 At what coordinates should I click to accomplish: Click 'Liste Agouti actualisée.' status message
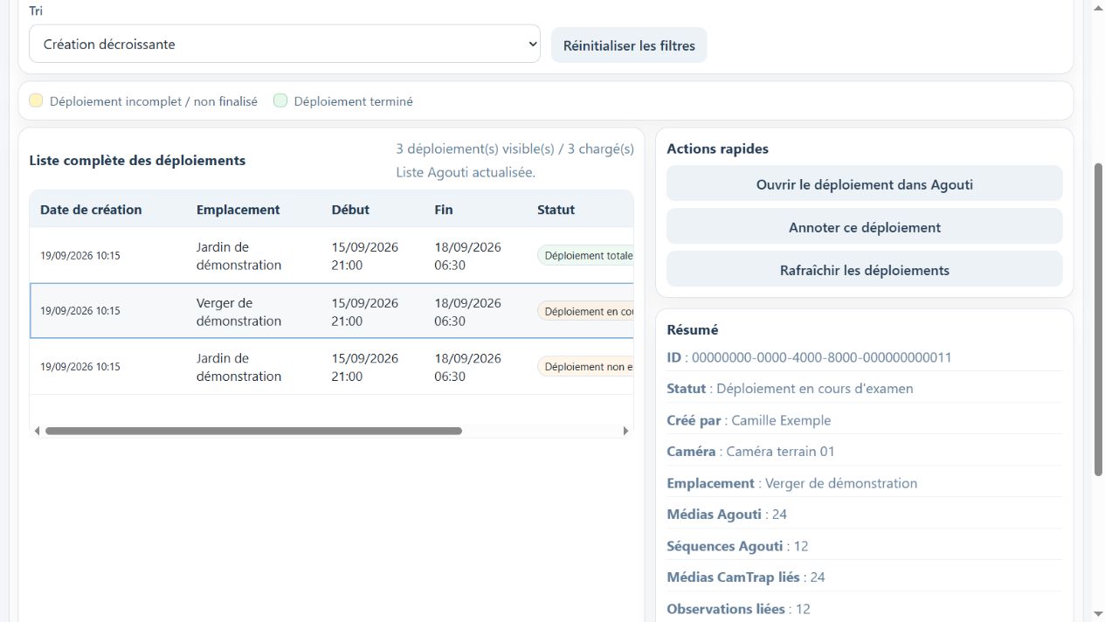[x=466, y=173]
